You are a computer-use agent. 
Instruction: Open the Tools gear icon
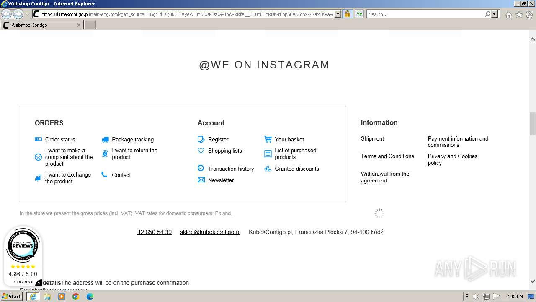point(529,14)
